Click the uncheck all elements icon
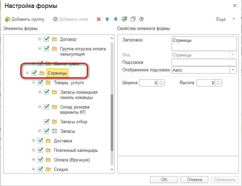This screenshot has width=242, height=186. (133, 19)
